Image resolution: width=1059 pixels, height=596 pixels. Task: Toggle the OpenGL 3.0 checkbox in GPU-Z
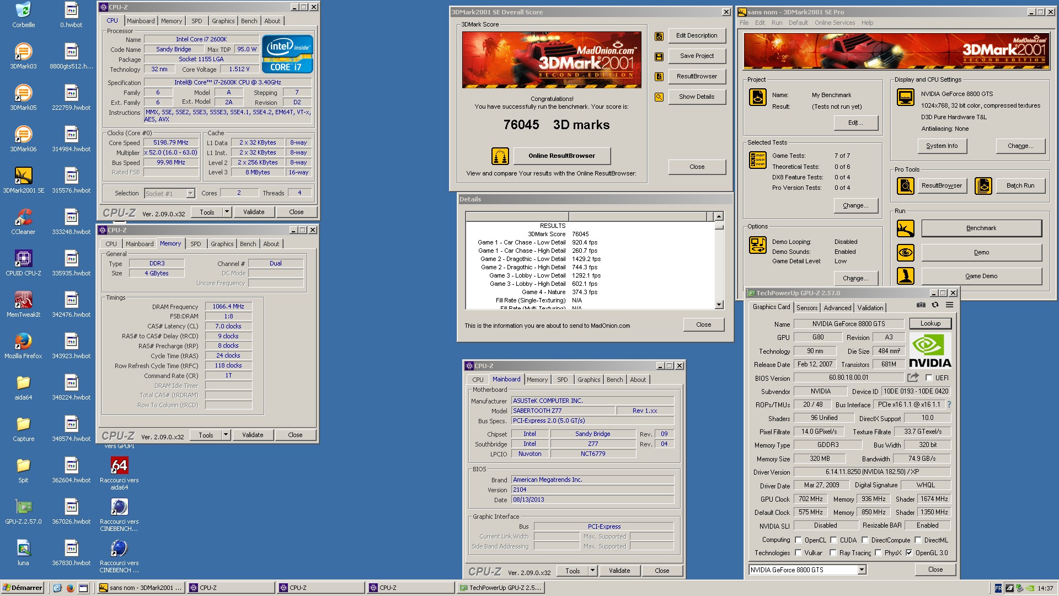coord(909,553)
